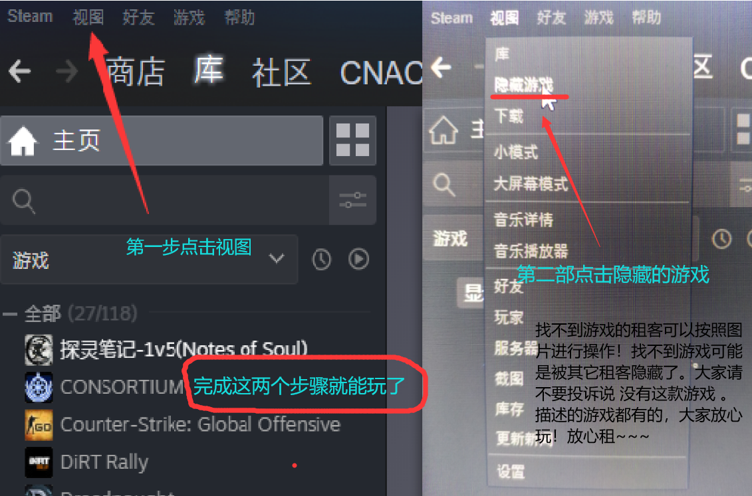Collapse the 全部 (27/118) game list
The image size is (752, 496).
pos(9,315)
